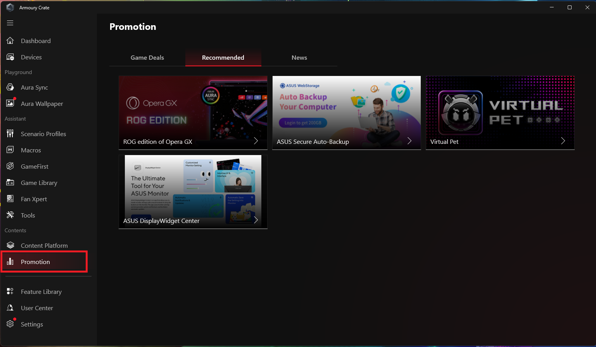Viewport: 596px width, 347px height.
Task: Open Aura Wallpaper label in sidebar
Action: [x=42, y=104]
